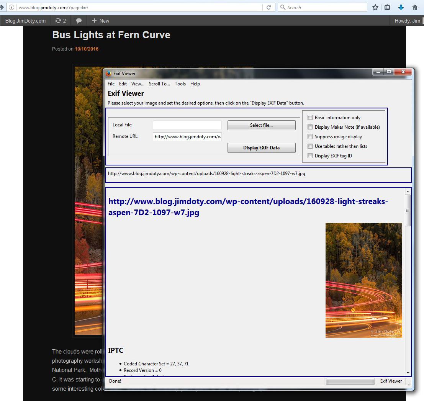Click the Display EXIF Data button
Image resolution: width=424 pixels, height=401 pixels.
click(x=261, y=148)
